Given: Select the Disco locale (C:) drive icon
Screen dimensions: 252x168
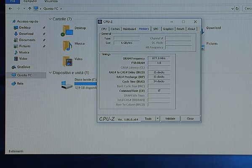Looking at the screenshot, I should [67, 85].
